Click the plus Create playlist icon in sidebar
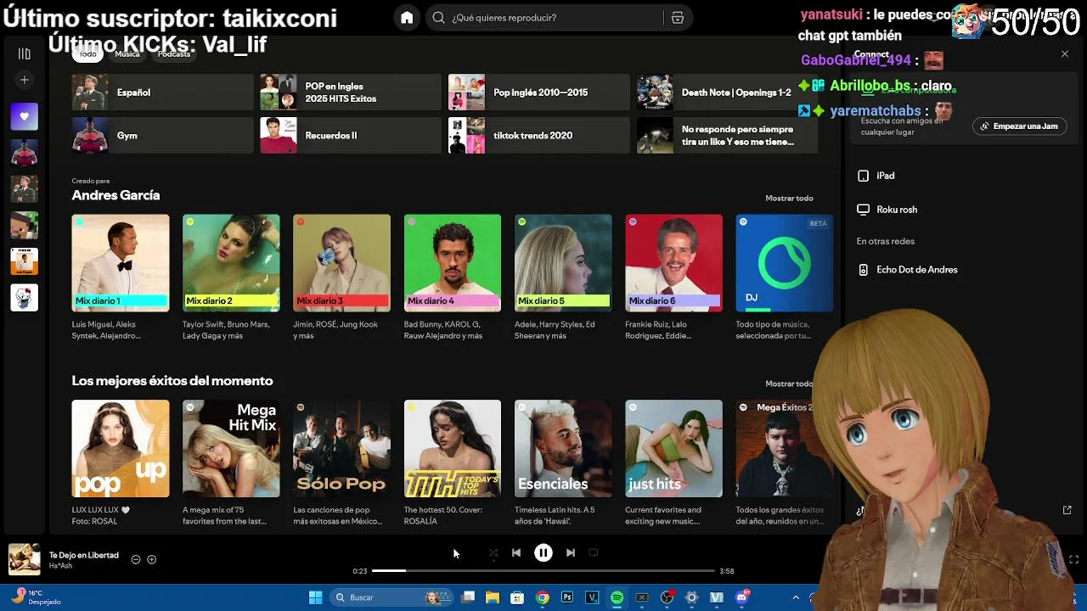 [25, 80]
